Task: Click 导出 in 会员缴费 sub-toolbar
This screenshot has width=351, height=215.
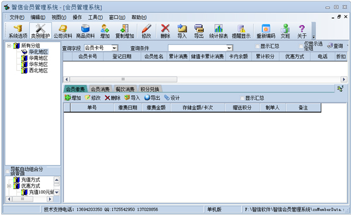Action: [x=152, y=98]
